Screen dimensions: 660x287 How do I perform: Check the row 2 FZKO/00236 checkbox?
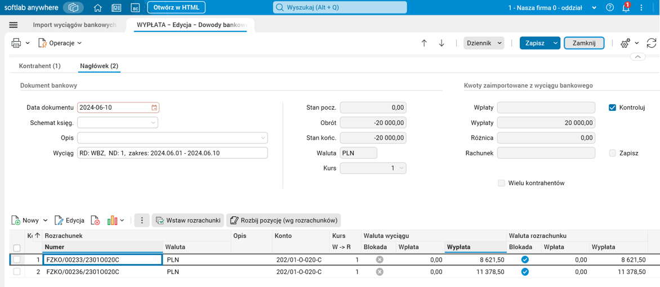click(x=17, y=272)
